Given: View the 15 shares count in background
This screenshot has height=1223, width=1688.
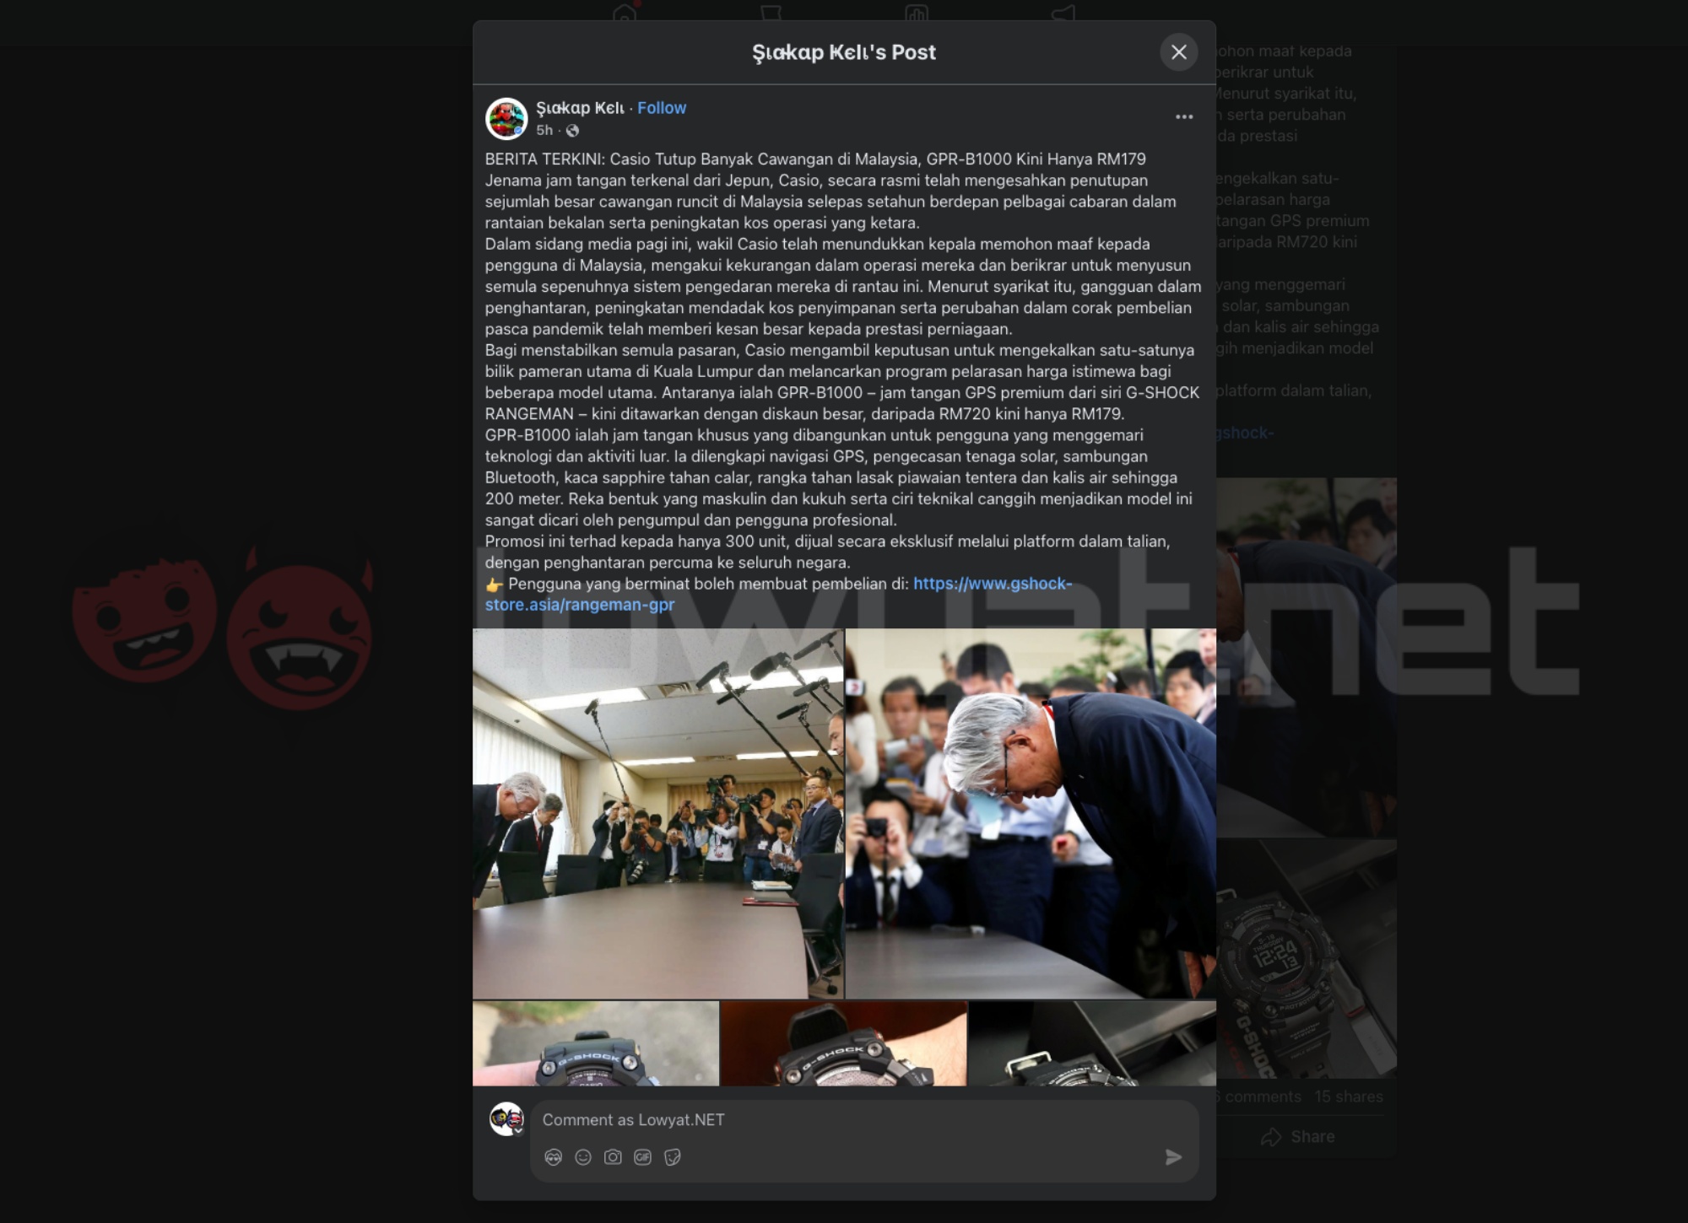Looking at the screenshot, I should (1349, 1096).
